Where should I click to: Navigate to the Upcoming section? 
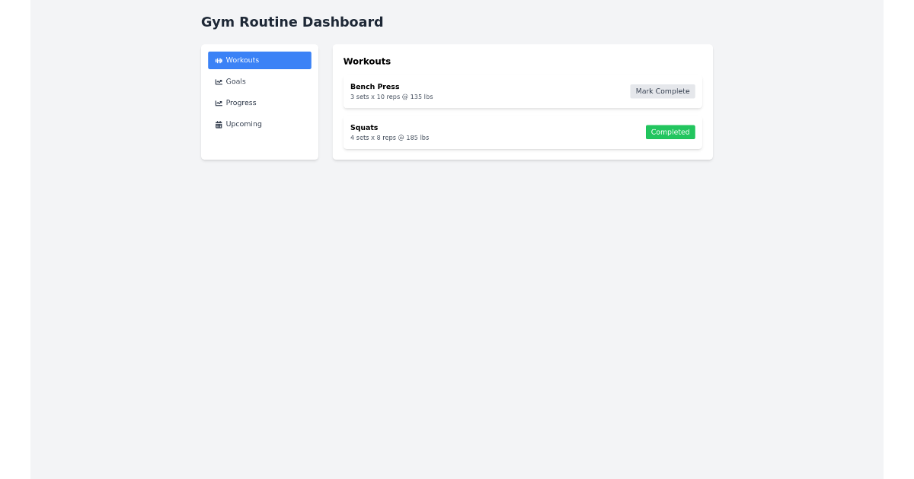click(x=243, y=124)
